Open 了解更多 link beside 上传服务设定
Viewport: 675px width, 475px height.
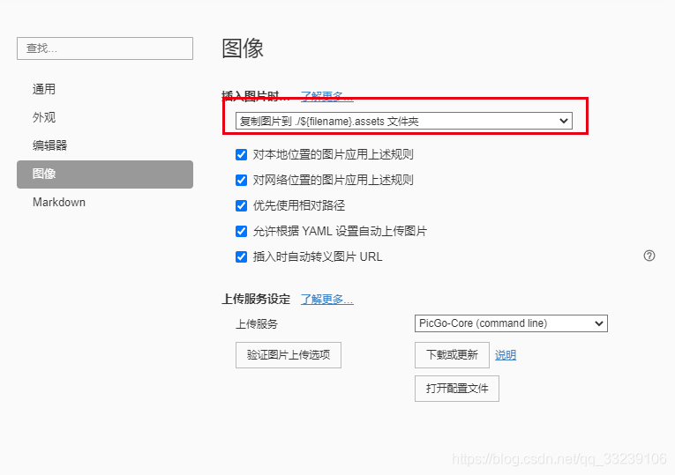tap(326, 299)
